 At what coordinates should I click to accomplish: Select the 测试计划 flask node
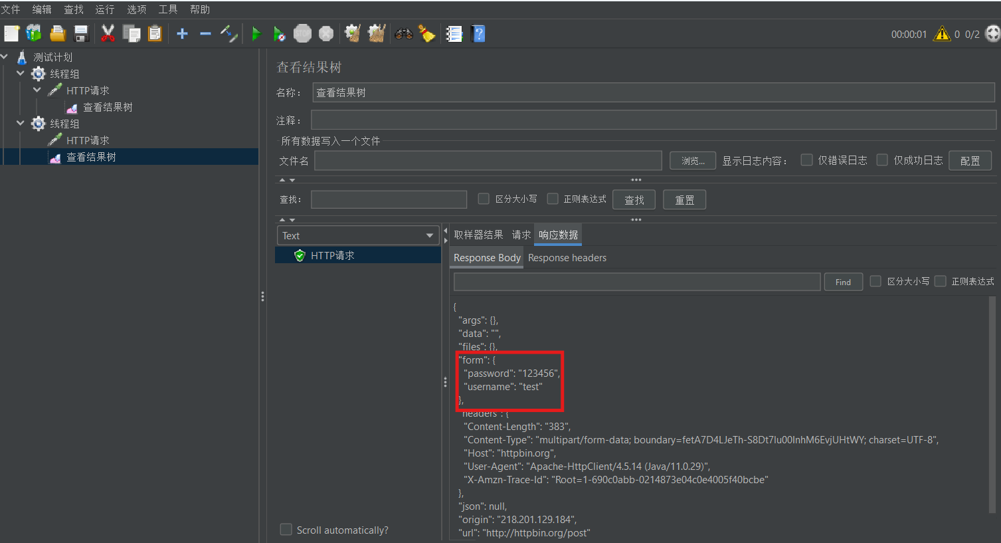coord(52,57)
